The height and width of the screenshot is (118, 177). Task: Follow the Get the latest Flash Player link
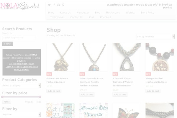(x=22, y=64)
